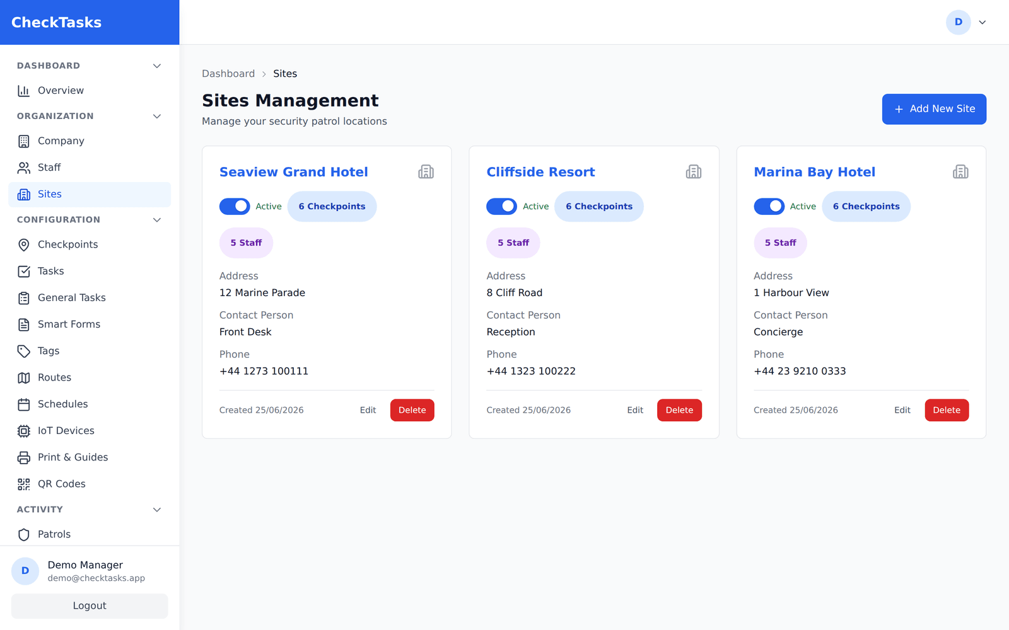Click the Tags label icon

(24, 351)
